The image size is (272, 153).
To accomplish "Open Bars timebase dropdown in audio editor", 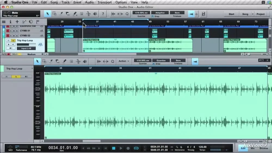I will [178, 61].
